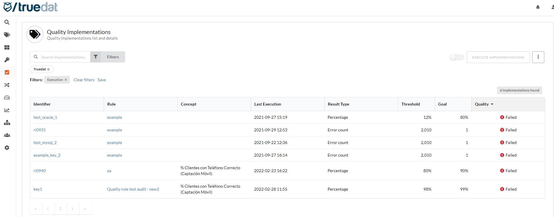Remove the Execution filter chip
This screenshot has height=217, width=554.
[66, 80]
